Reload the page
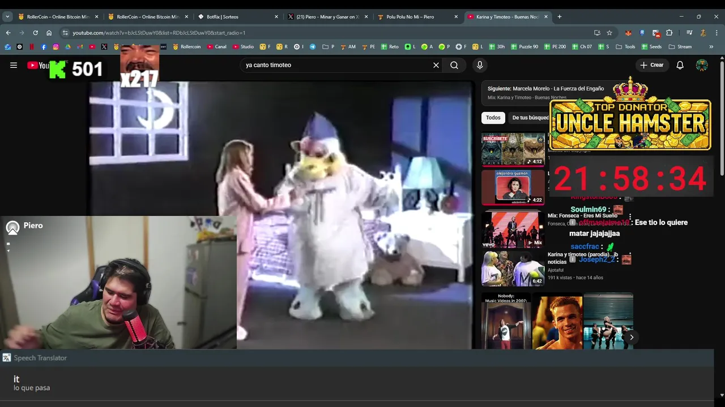Screen dimensions: 725x407 click(x=35, y=33)
